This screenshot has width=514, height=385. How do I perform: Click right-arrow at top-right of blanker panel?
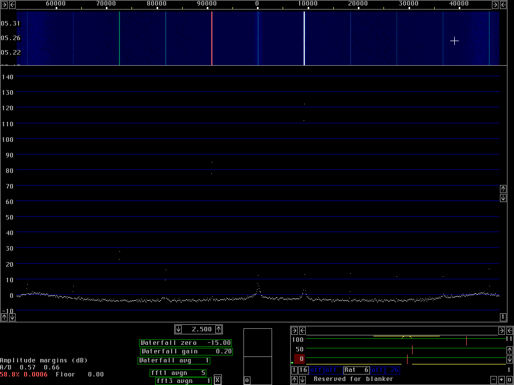click(x=501, y=331)
